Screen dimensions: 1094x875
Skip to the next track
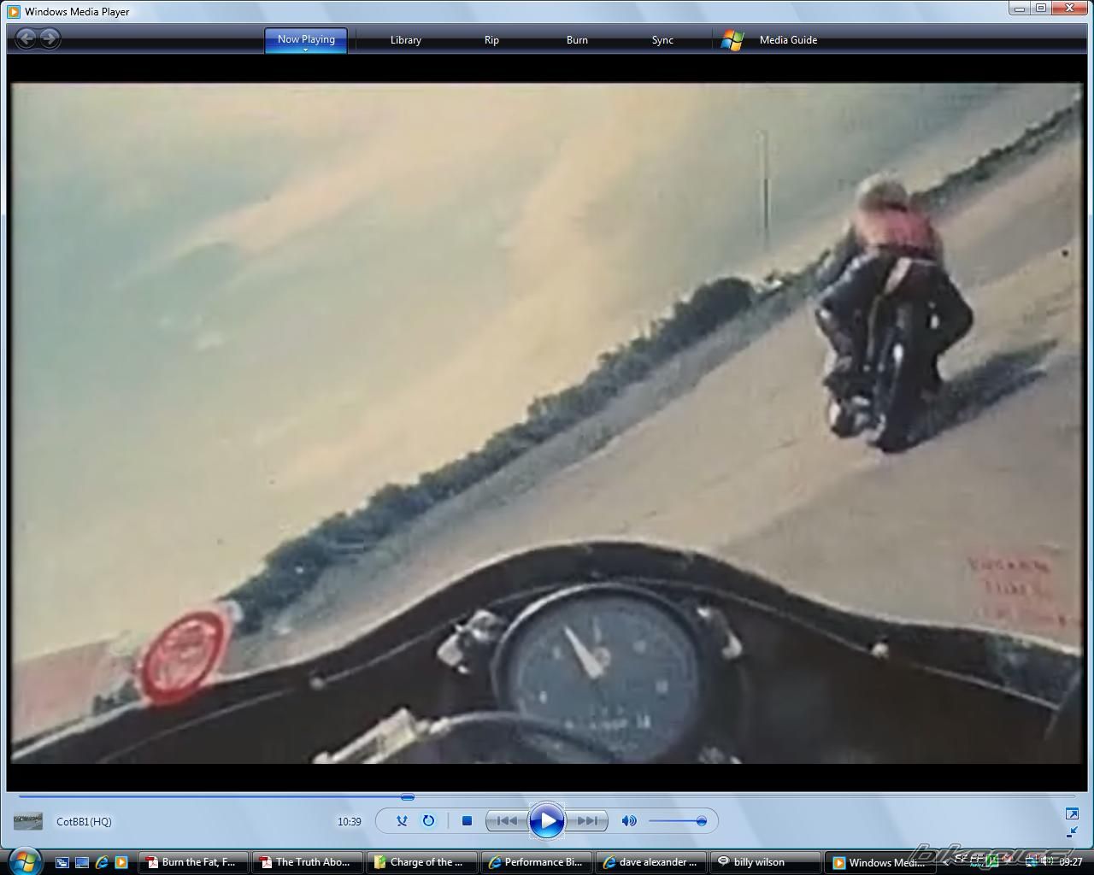[x=588, y=821]
